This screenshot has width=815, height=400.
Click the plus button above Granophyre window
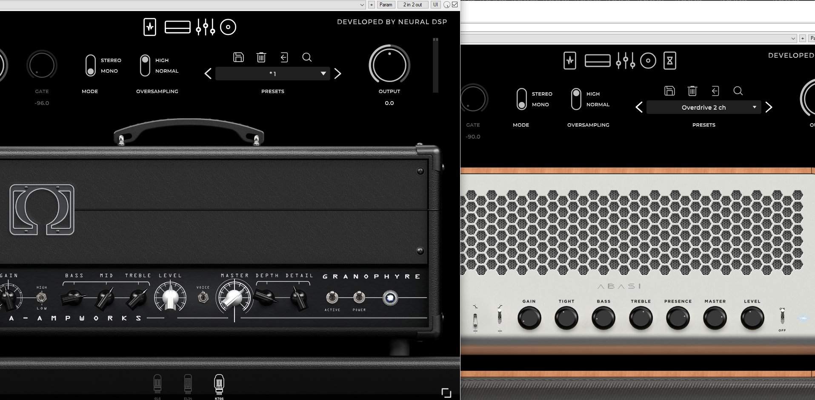[x=372, y=5]
